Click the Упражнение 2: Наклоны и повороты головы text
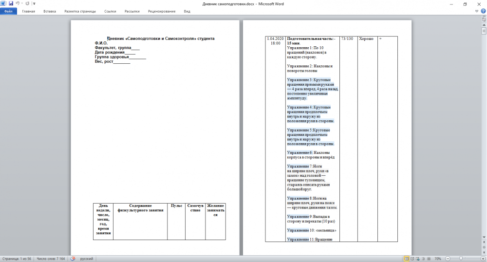The height and width of the screenshot is (262, 487). (310, 68)
